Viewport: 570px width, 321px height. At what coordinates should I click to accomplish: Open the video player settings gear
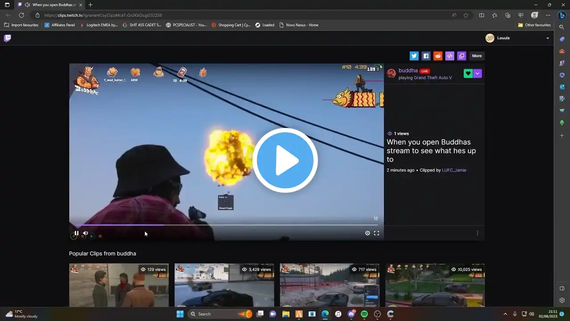click(367, 233)
